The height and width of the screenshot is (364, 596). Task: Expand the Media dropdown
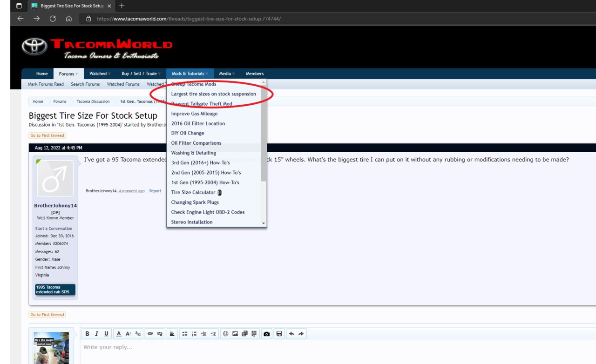[x=233, y=74]
